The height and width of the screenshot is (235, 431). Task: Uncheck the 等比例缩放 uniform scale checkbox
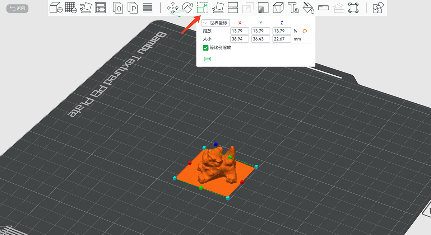(206, 48)
